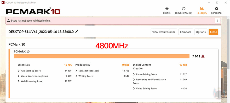Click the Photo Editing value 11 027

click(x=183, y=74)
